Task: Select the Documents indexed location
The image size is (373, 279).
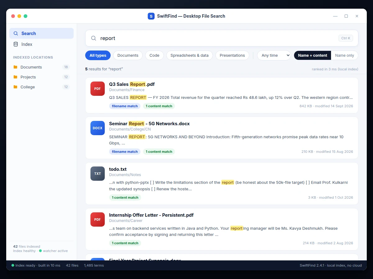Action: coord(41,67)
